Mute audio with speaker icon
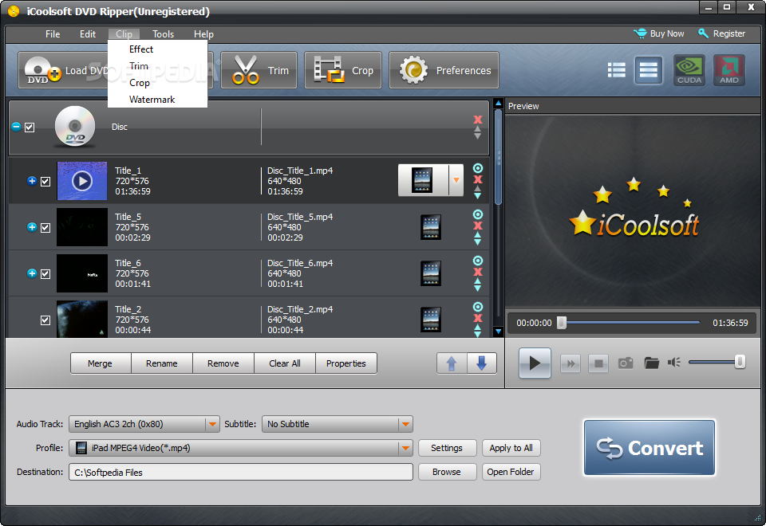The width and height of the screenshot is (766, 526). [674, 362]
